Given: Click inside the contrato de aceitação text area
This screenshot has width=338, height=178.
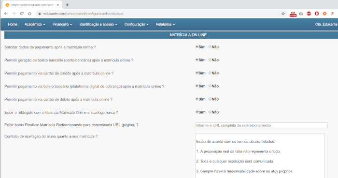Looking at the screenshot, I should (x=260, y=156).
